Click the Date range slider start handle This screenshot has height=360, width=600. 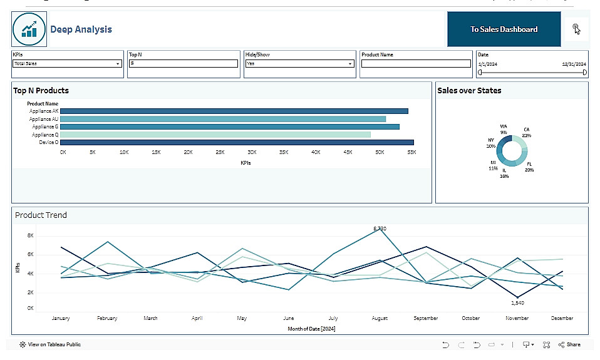[480, 72]
